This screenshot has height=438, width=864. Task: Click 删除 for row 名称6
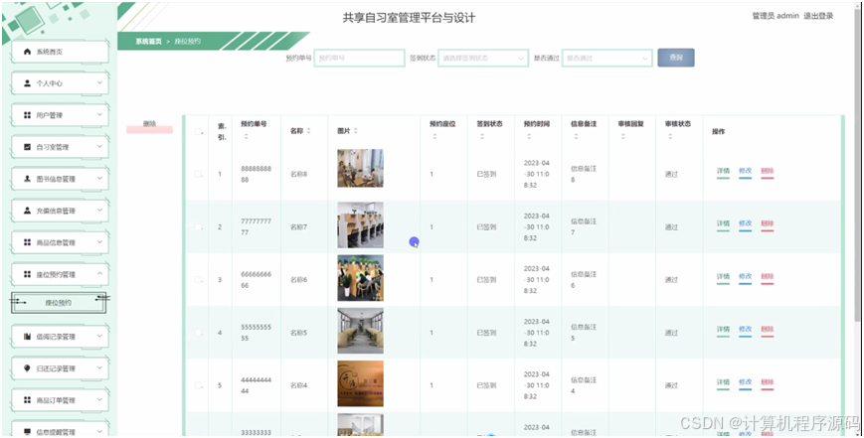click(767, 277)
